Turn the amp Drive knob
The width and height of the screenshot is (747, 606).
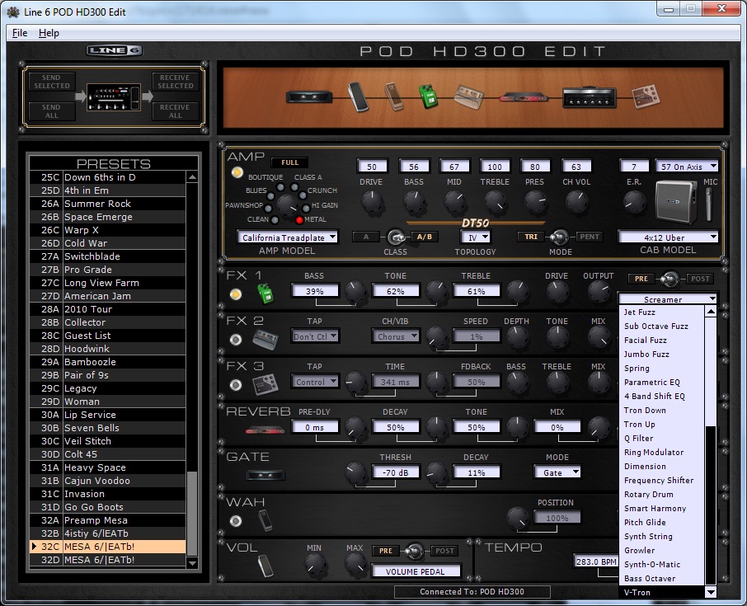(x=372, y=202)
